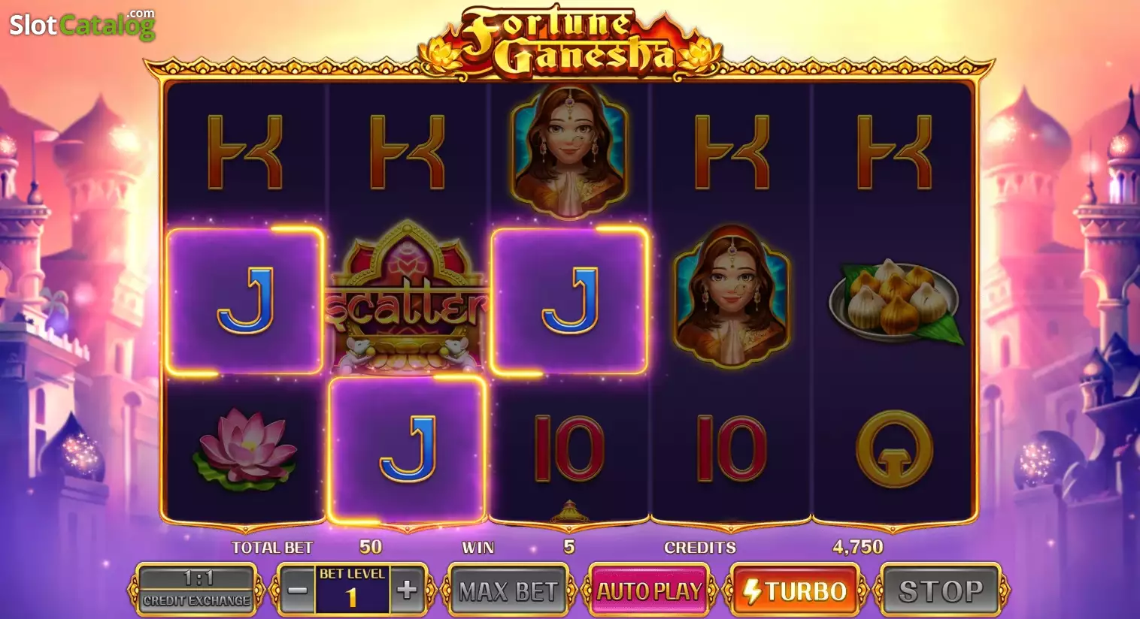Click the woman symbol in the top row
The height and width of the screenshot is (619, 1140).
click(x=568, y=150)
